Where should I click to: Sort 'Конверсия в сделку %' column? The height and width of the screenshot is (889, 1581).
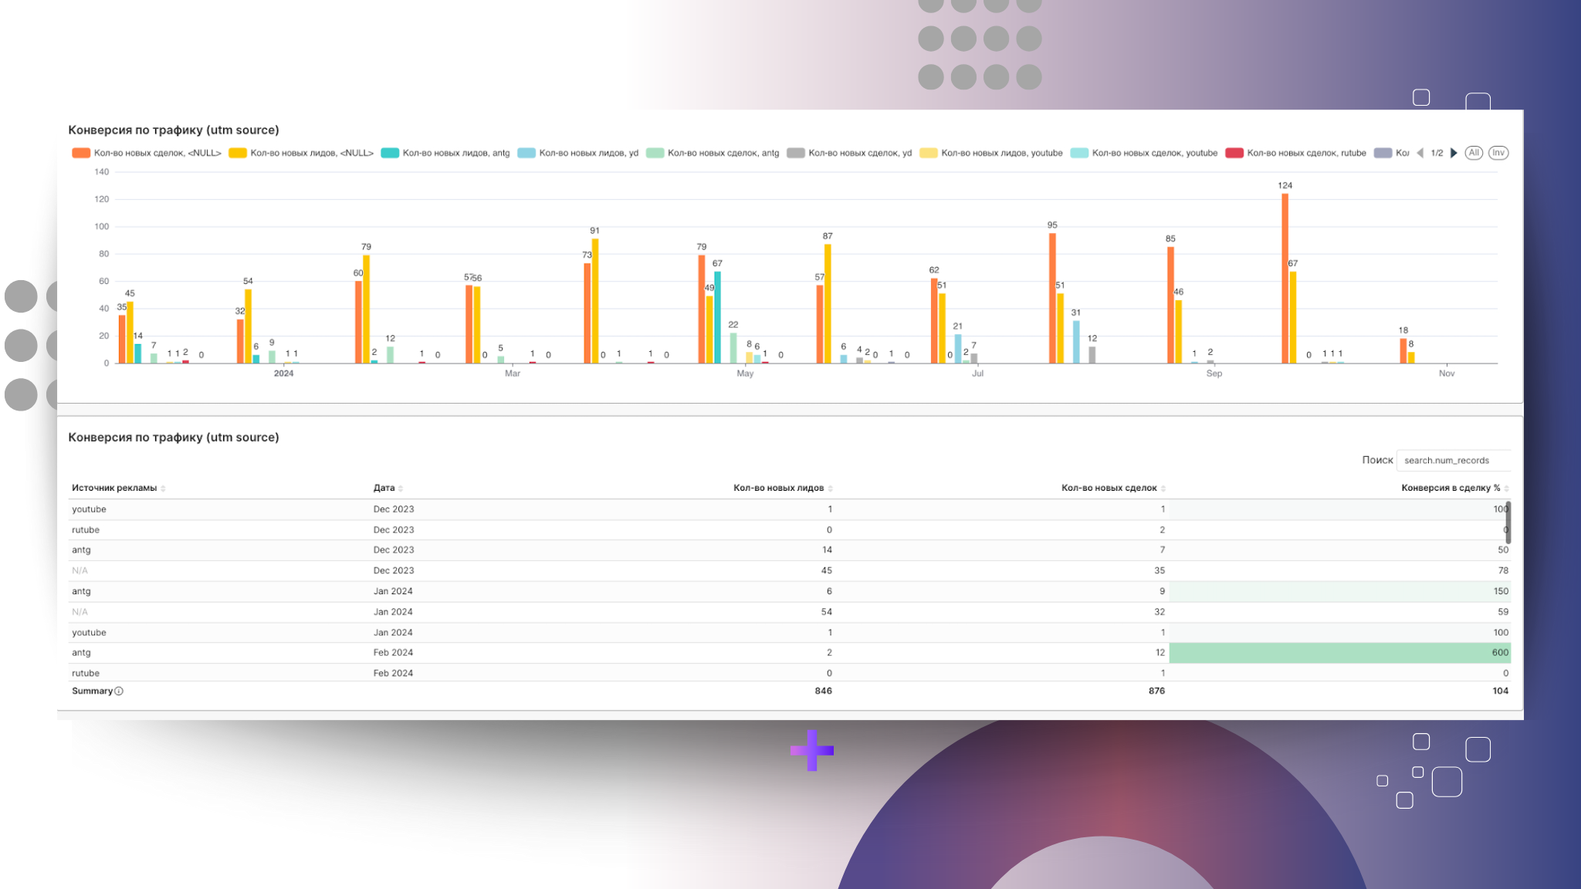(1506, 488)
